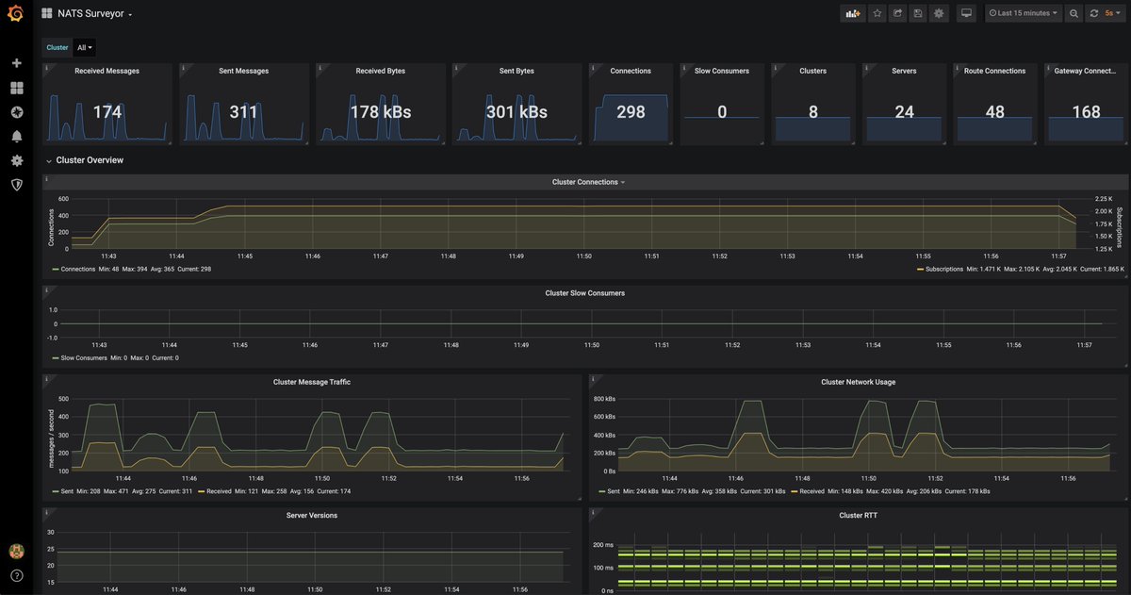Open Cluster Message Traffic panel title menu
1131x595 pixels.
coord(312,382)
